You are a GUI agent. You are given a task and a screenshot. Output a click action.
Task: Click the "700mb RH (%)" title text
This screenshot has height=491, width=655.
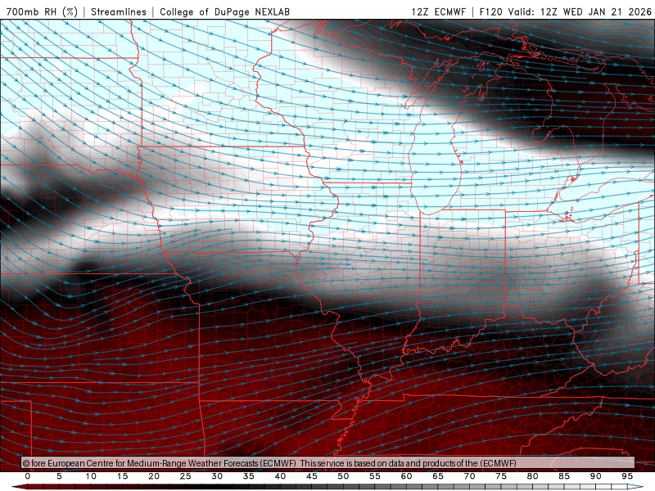coord(43,11)
